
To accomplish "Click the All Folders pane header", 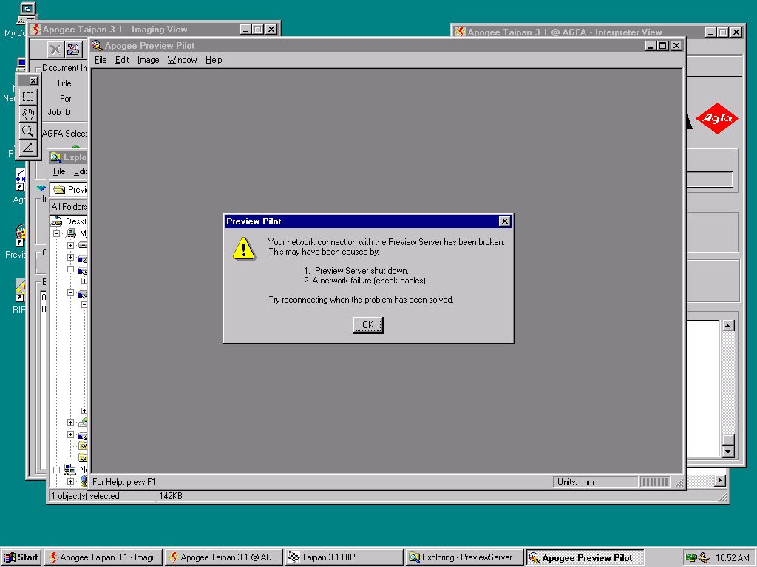I will pyautogui.click(x=69, y=207).
